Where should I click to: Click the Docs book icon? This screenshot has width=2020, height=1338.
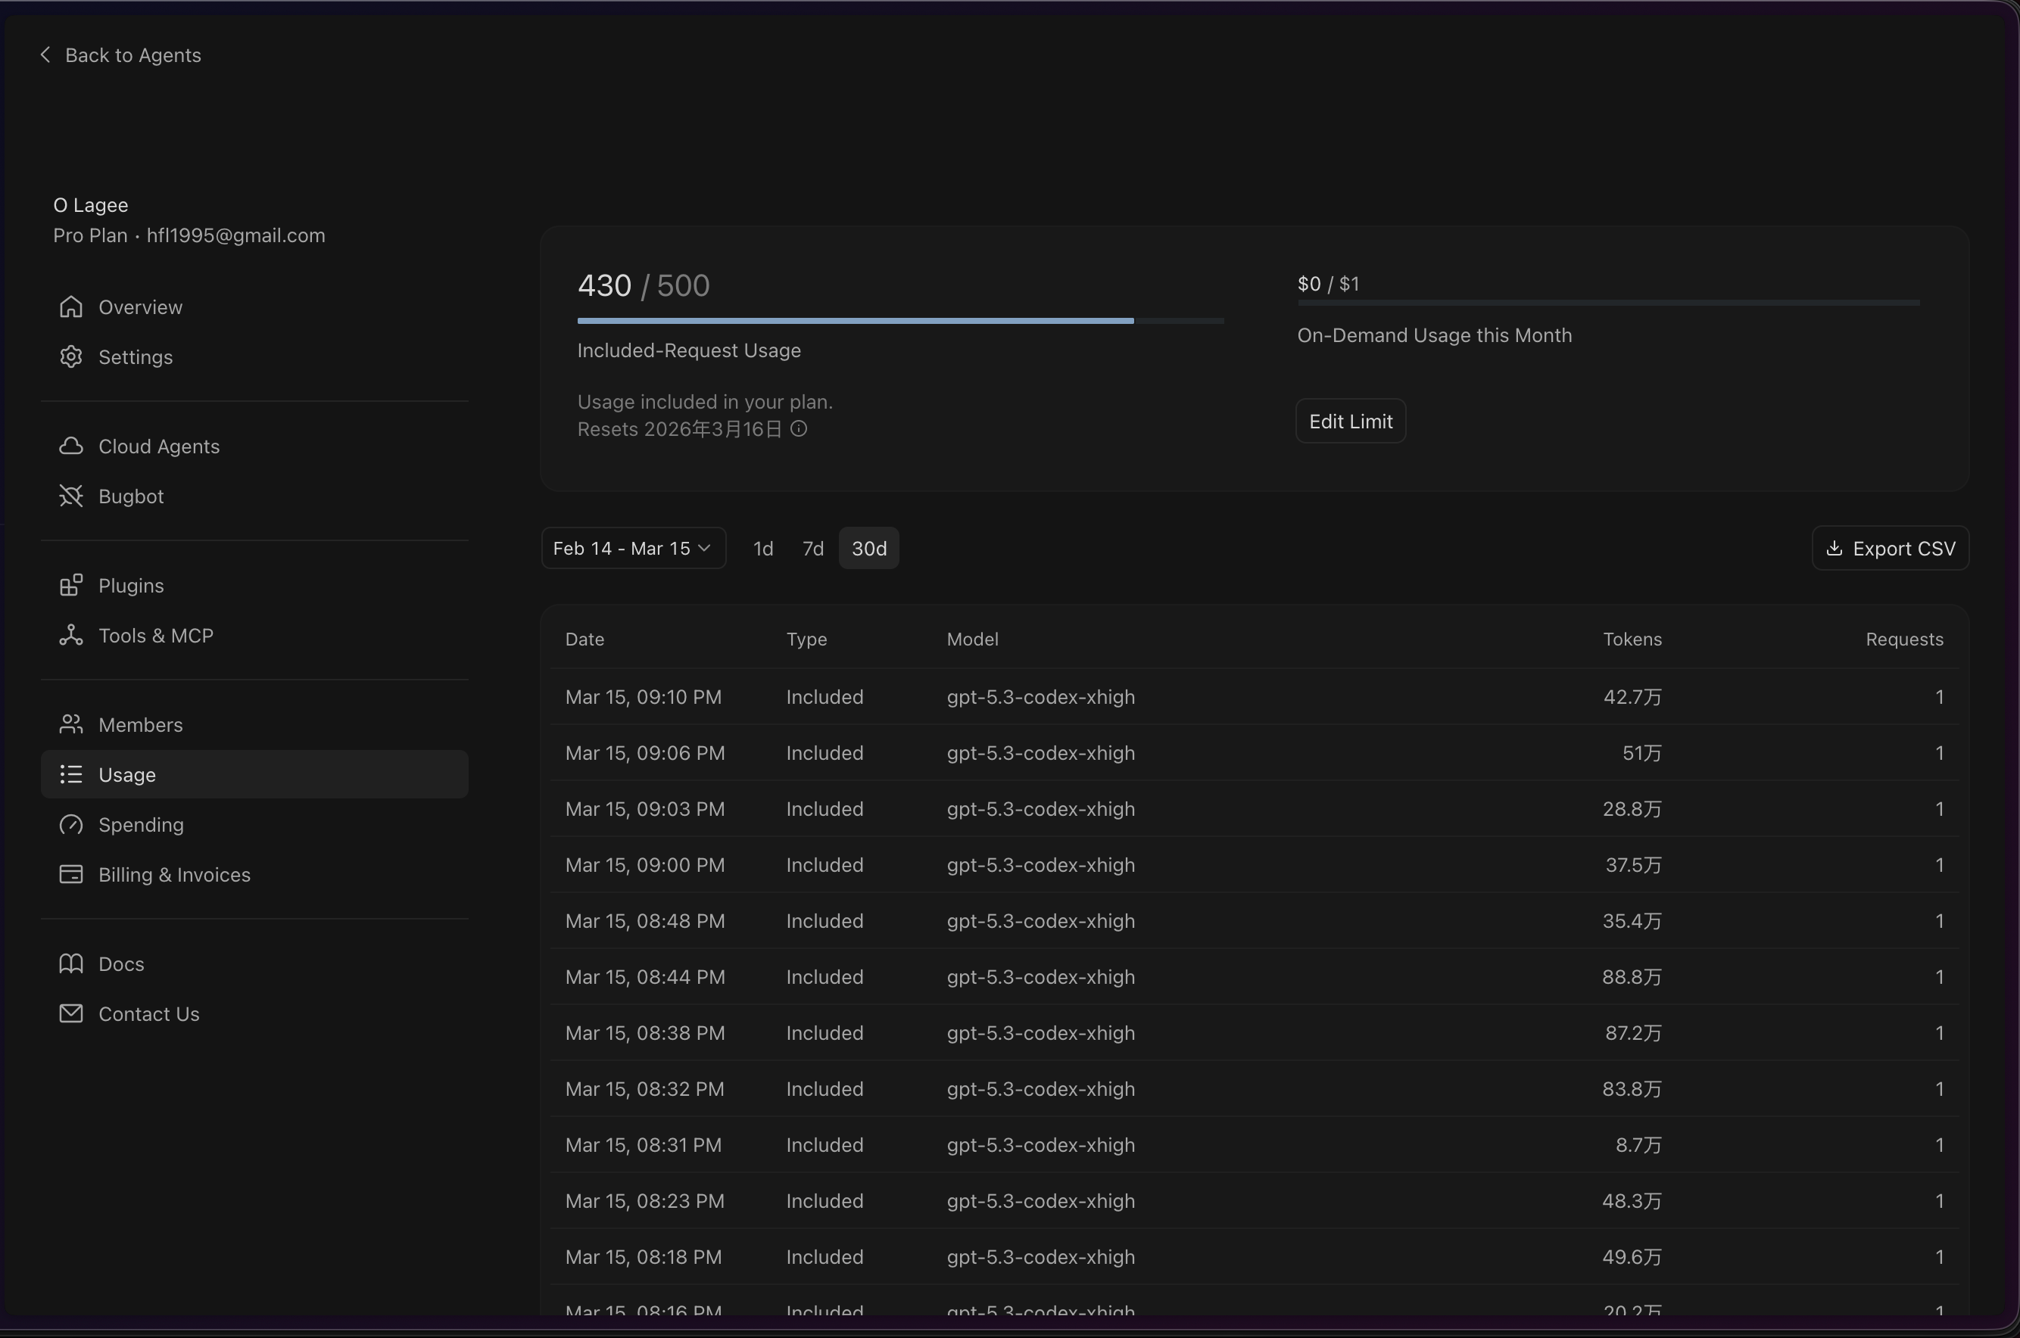pyautogui.click(x=71, y=963)
